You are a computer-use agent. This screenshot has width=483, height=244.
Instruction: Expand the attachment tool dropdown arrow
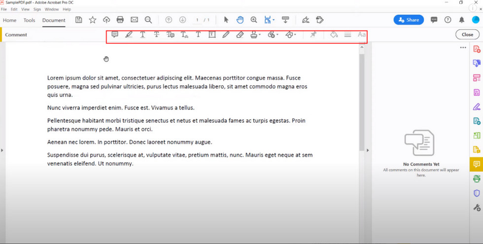[x=277, y=35]
